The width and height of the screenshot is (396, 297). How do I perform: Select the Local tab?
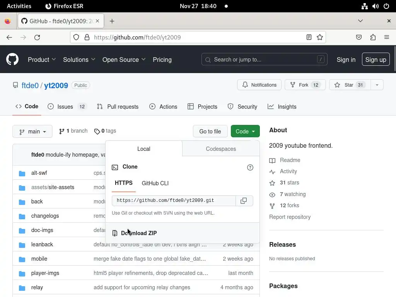pos(144,149)
